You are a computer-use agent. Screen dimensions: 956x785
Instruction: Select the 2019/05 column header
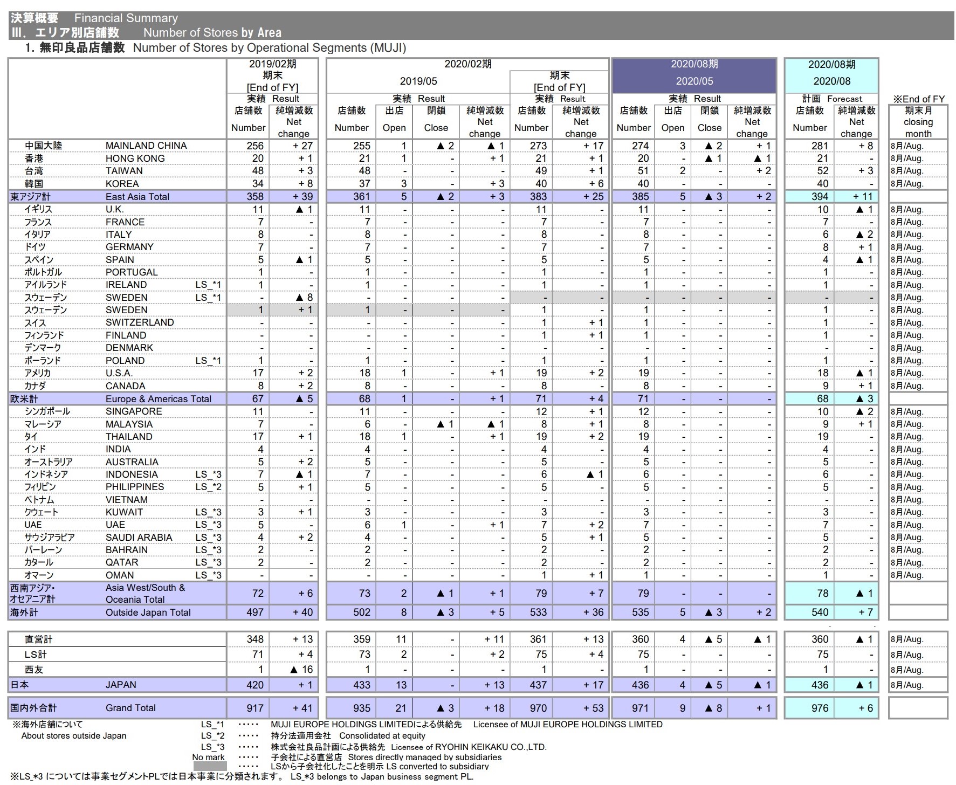pyautogui.click(x=418, y=81)
